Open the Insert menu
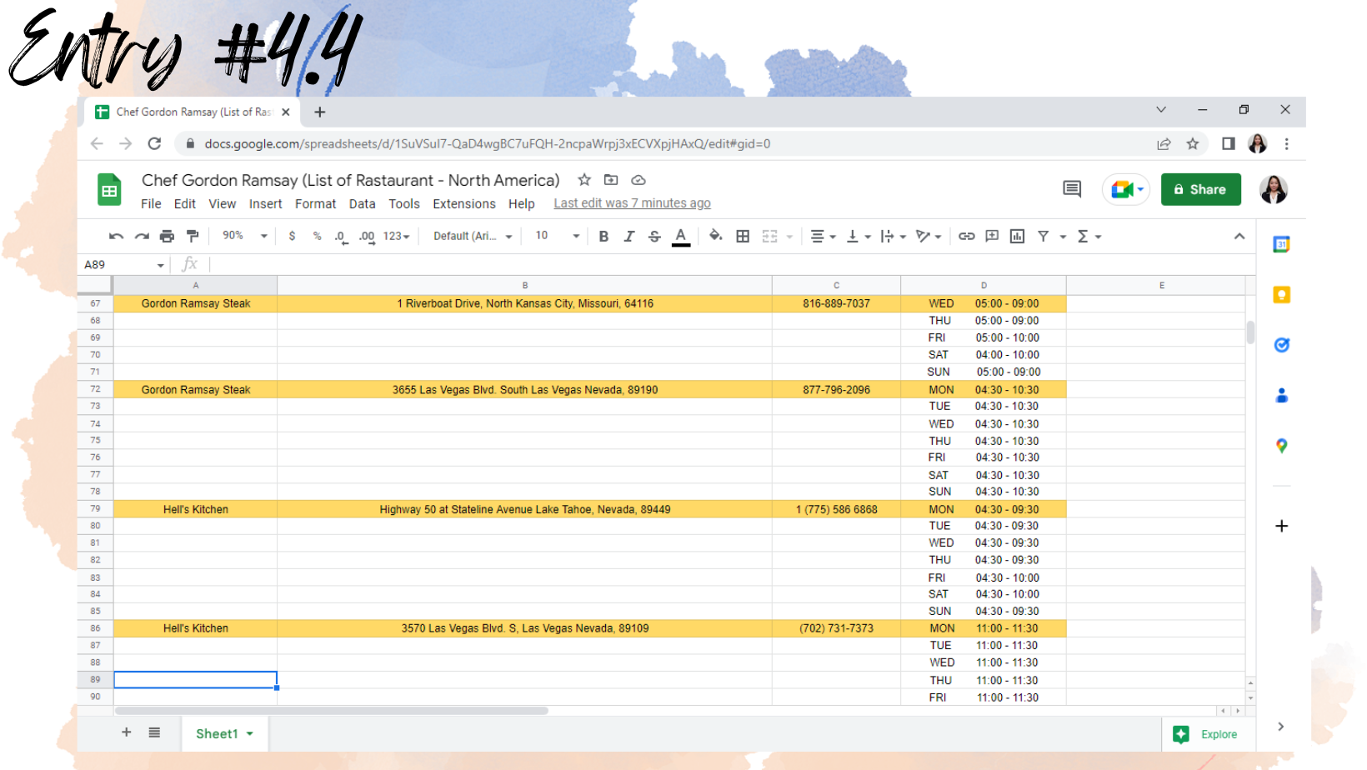This screenshot has width=1367, height=770. pyautogui.click(x=265, y=204)
